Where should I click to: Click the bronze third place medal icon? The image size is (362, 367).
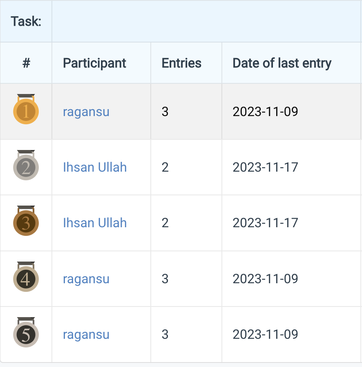point(25,223)
